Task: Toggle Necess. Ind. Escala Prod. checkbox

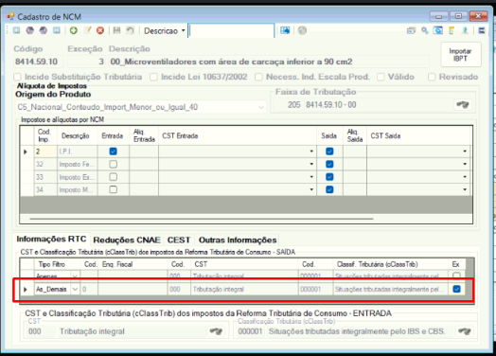Action: point(258,77)
